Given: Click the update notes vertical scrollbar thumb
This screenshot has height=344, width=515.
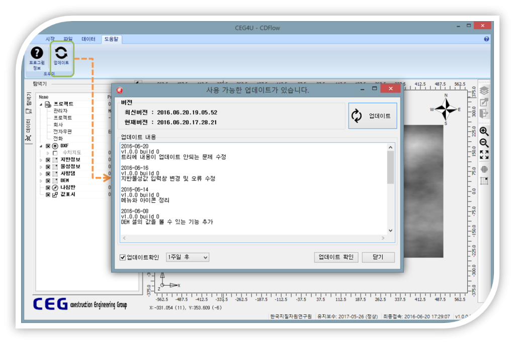Looking at the screenshot, I should 390,167.
